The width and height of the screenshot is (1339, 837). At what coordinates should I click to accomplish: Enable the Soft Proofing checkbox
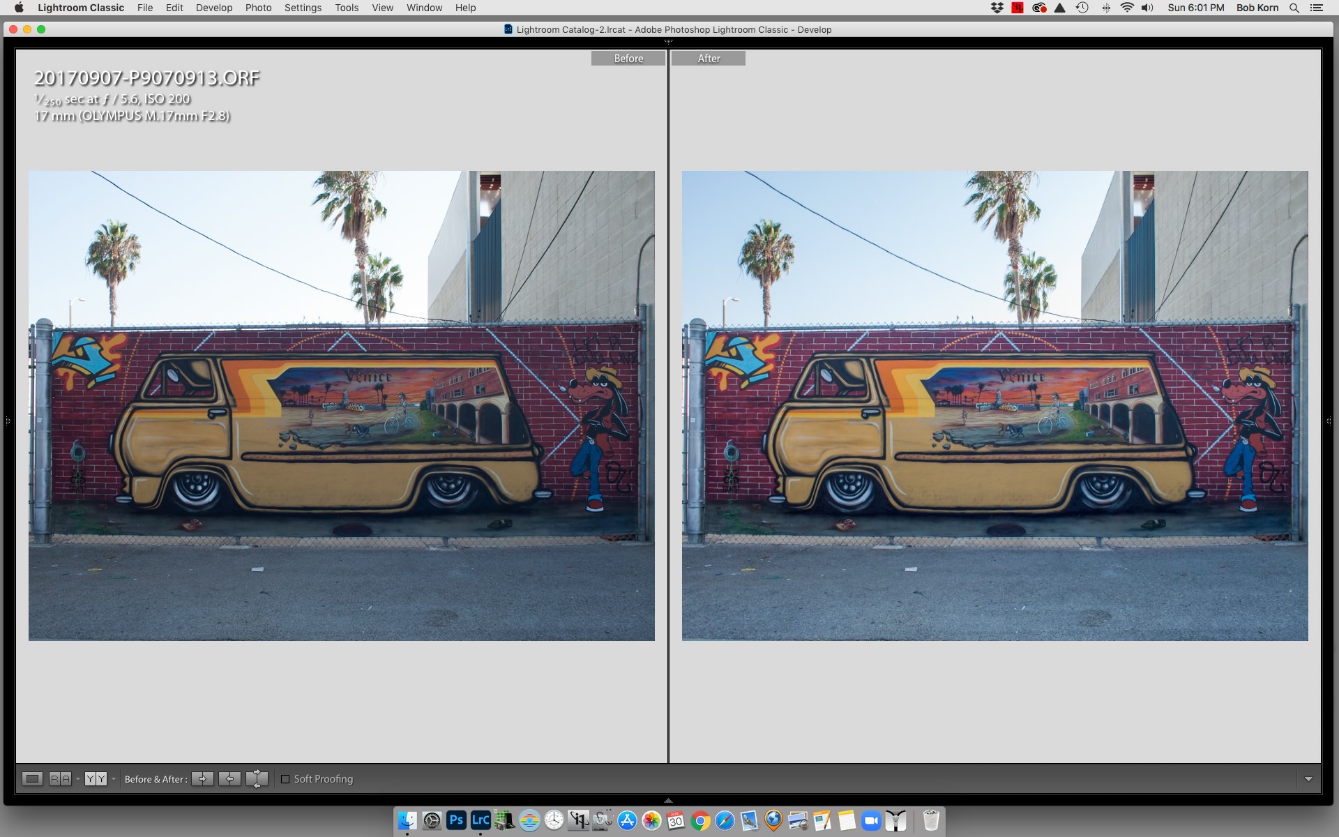pos(285,779)
